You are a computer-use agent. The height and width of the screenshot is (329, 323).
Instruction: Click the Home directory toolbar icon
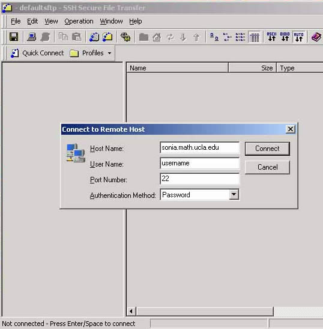[x=157, y=37]
